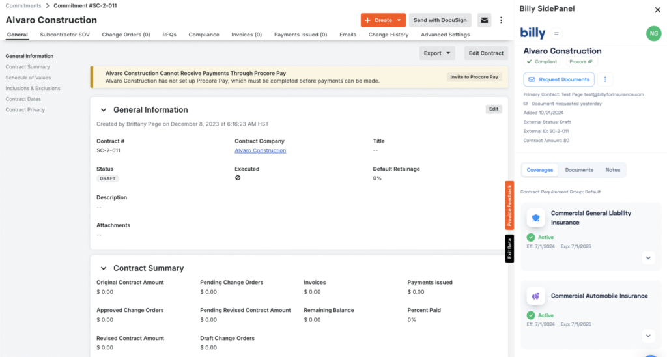
Task: Click the Commercial Automobile Insurance icon
Action: [x=535, y=296]
